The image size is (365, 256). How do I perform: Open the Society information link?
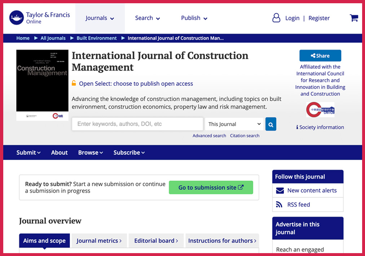(x=322, y=127)
